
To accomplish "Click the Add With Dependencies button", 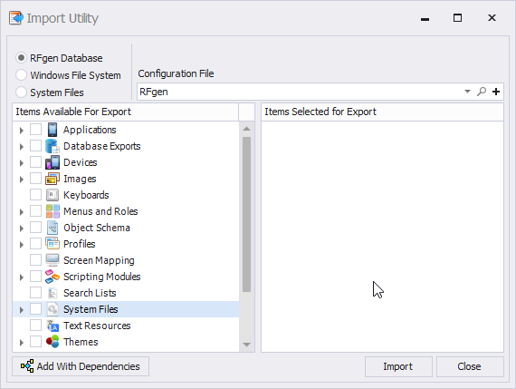I will (81, 366).
